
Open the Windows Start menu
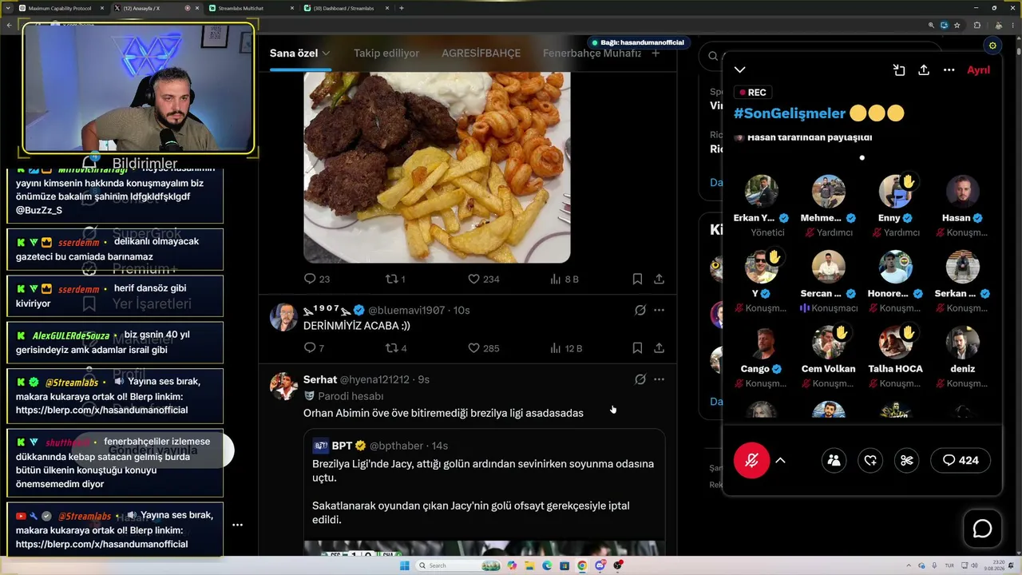(x=405, y=565)
